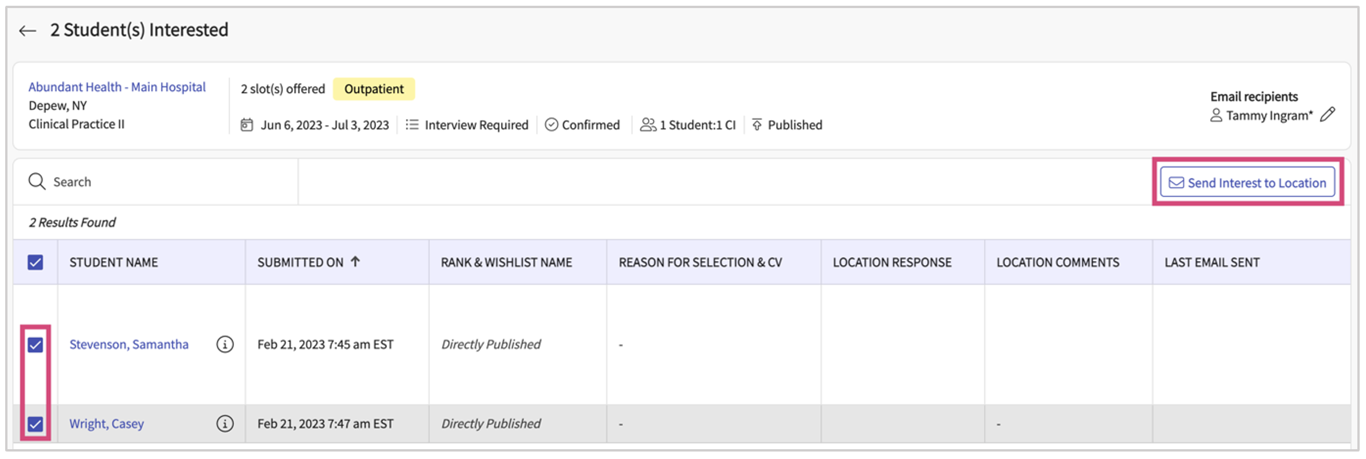Click the Confirmed checkmark icon
Image resolution: width=1366 pixels, height=459 pixels.
(551, 125)
